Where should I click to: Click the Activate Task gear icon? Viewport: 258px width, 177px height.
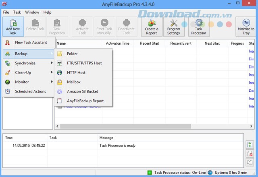82,23
